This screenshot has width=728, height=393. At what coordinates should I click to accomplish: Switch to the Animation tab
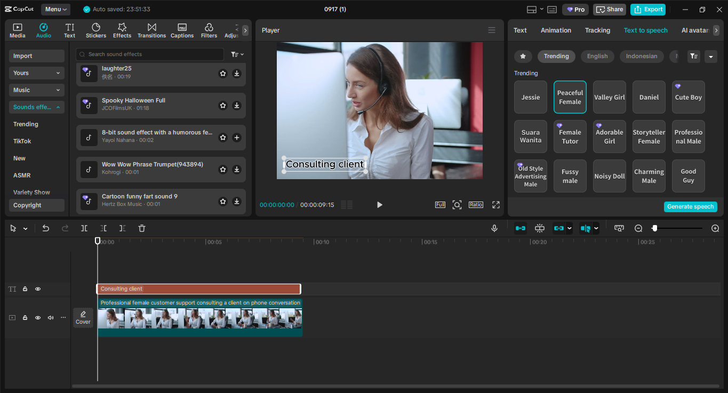556,30
